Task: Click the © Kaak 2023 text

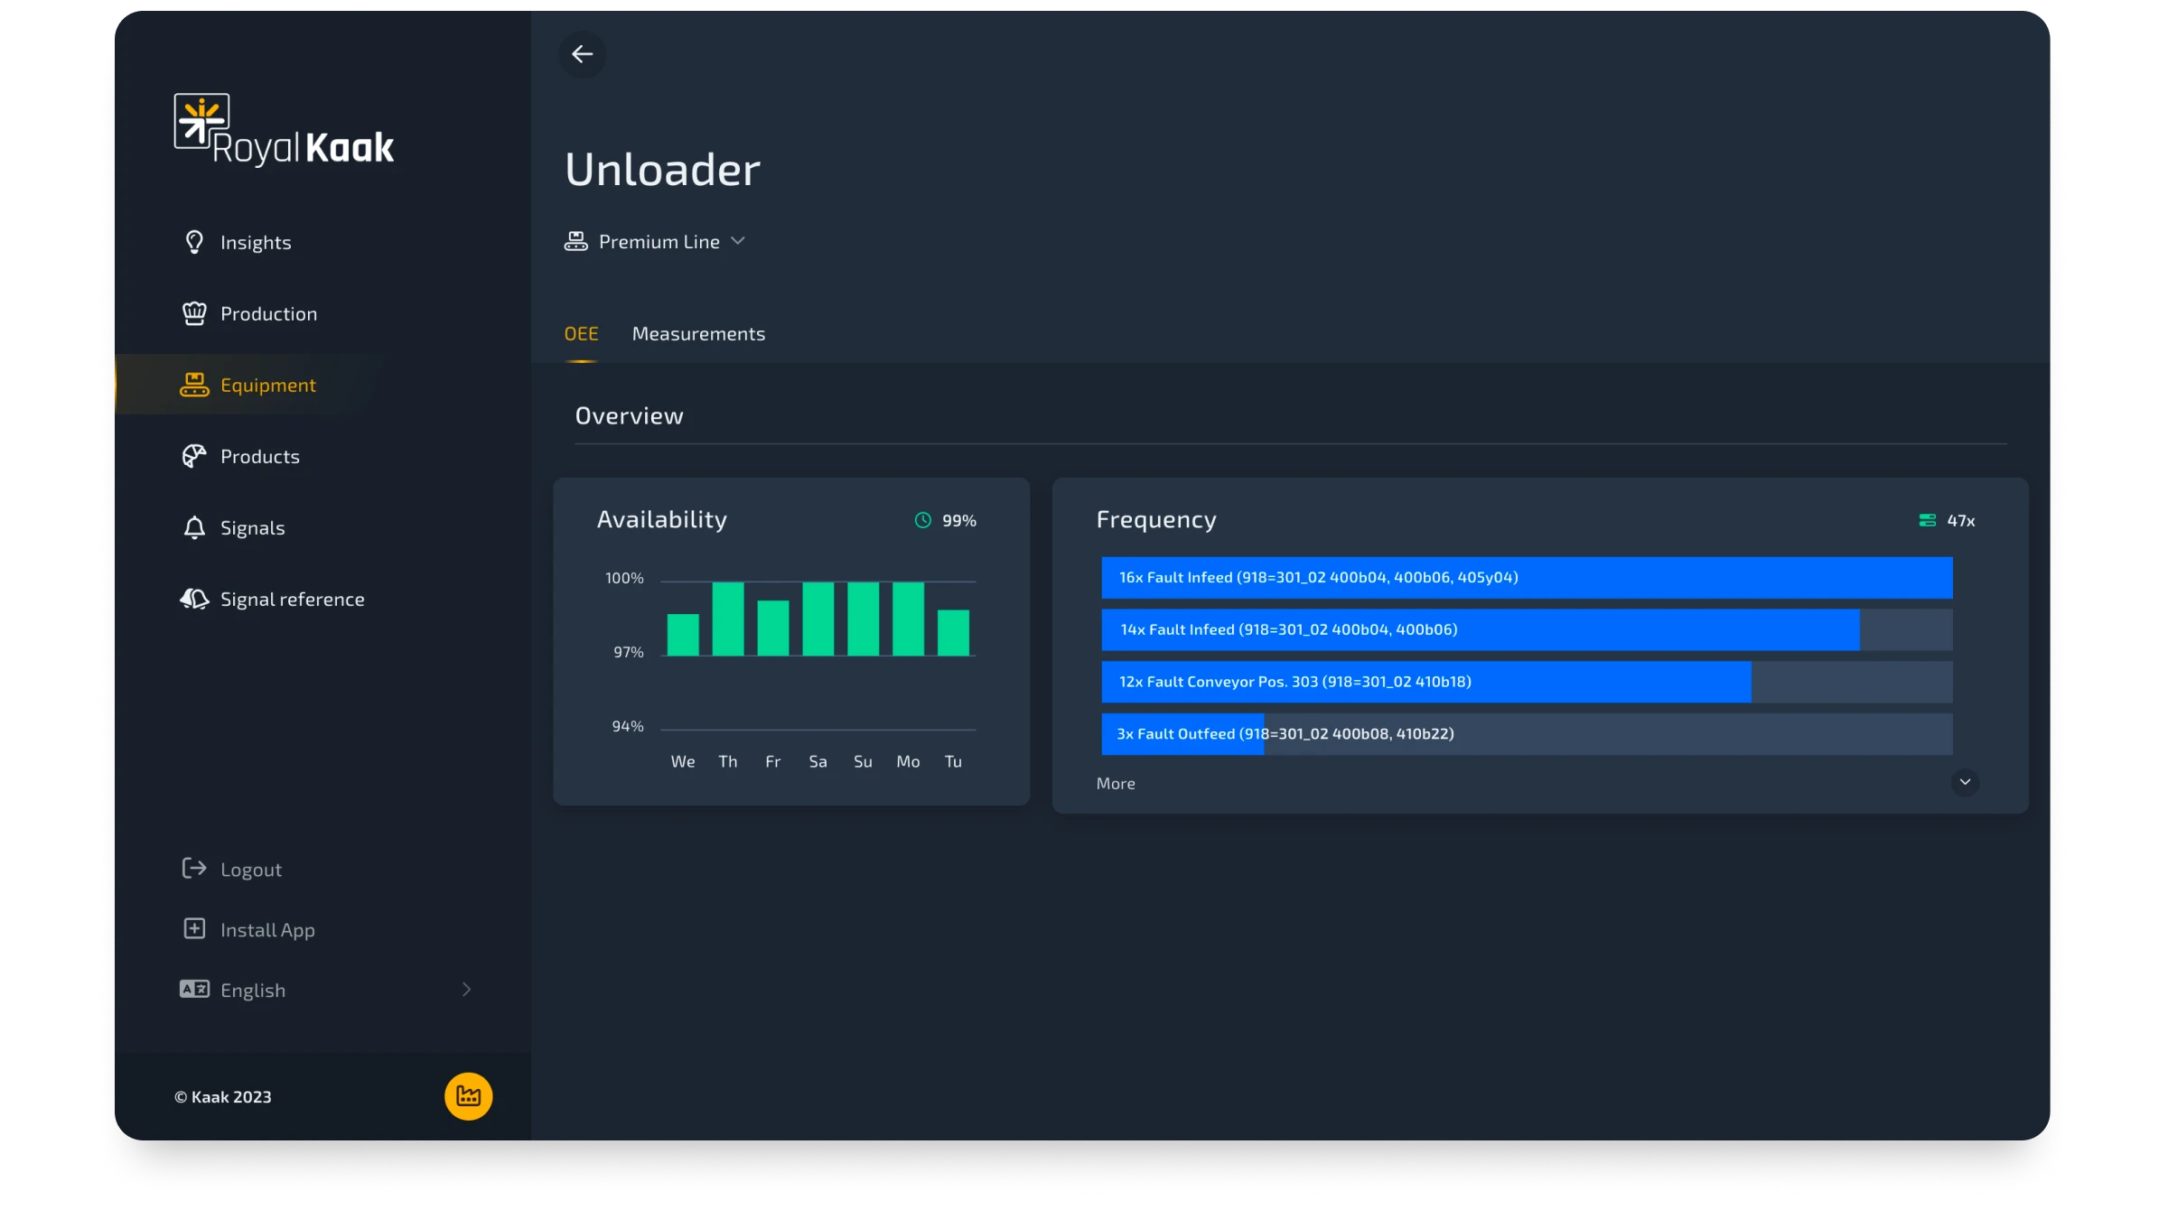Action: pos(223,1097)
